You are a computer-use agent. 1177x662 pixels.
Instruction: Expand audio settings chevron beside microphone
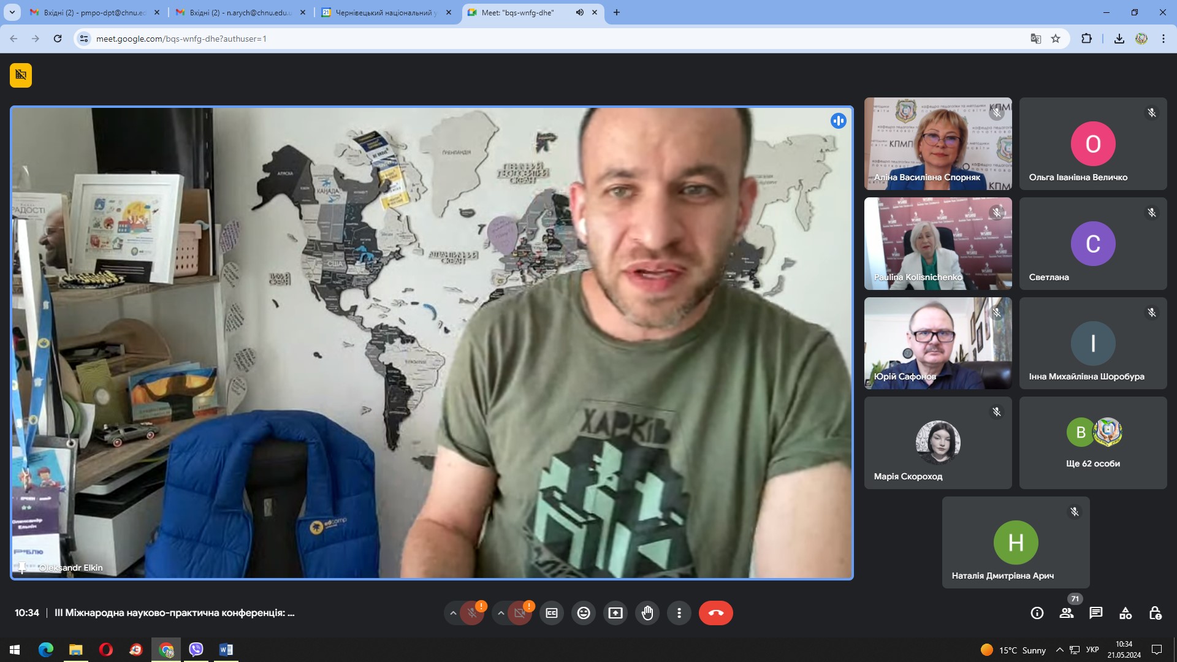[453, 613]
